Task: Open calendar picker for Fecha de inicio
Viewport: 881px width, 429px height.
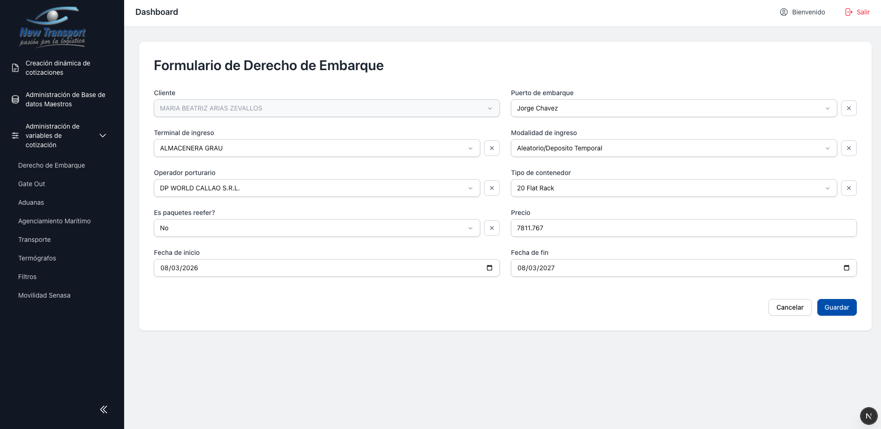Action: coord(489,268)
